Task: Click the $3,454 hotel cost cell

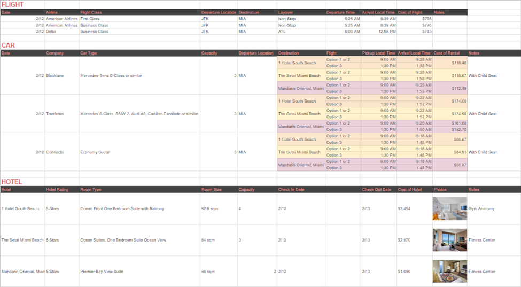Action: point(415,208)
